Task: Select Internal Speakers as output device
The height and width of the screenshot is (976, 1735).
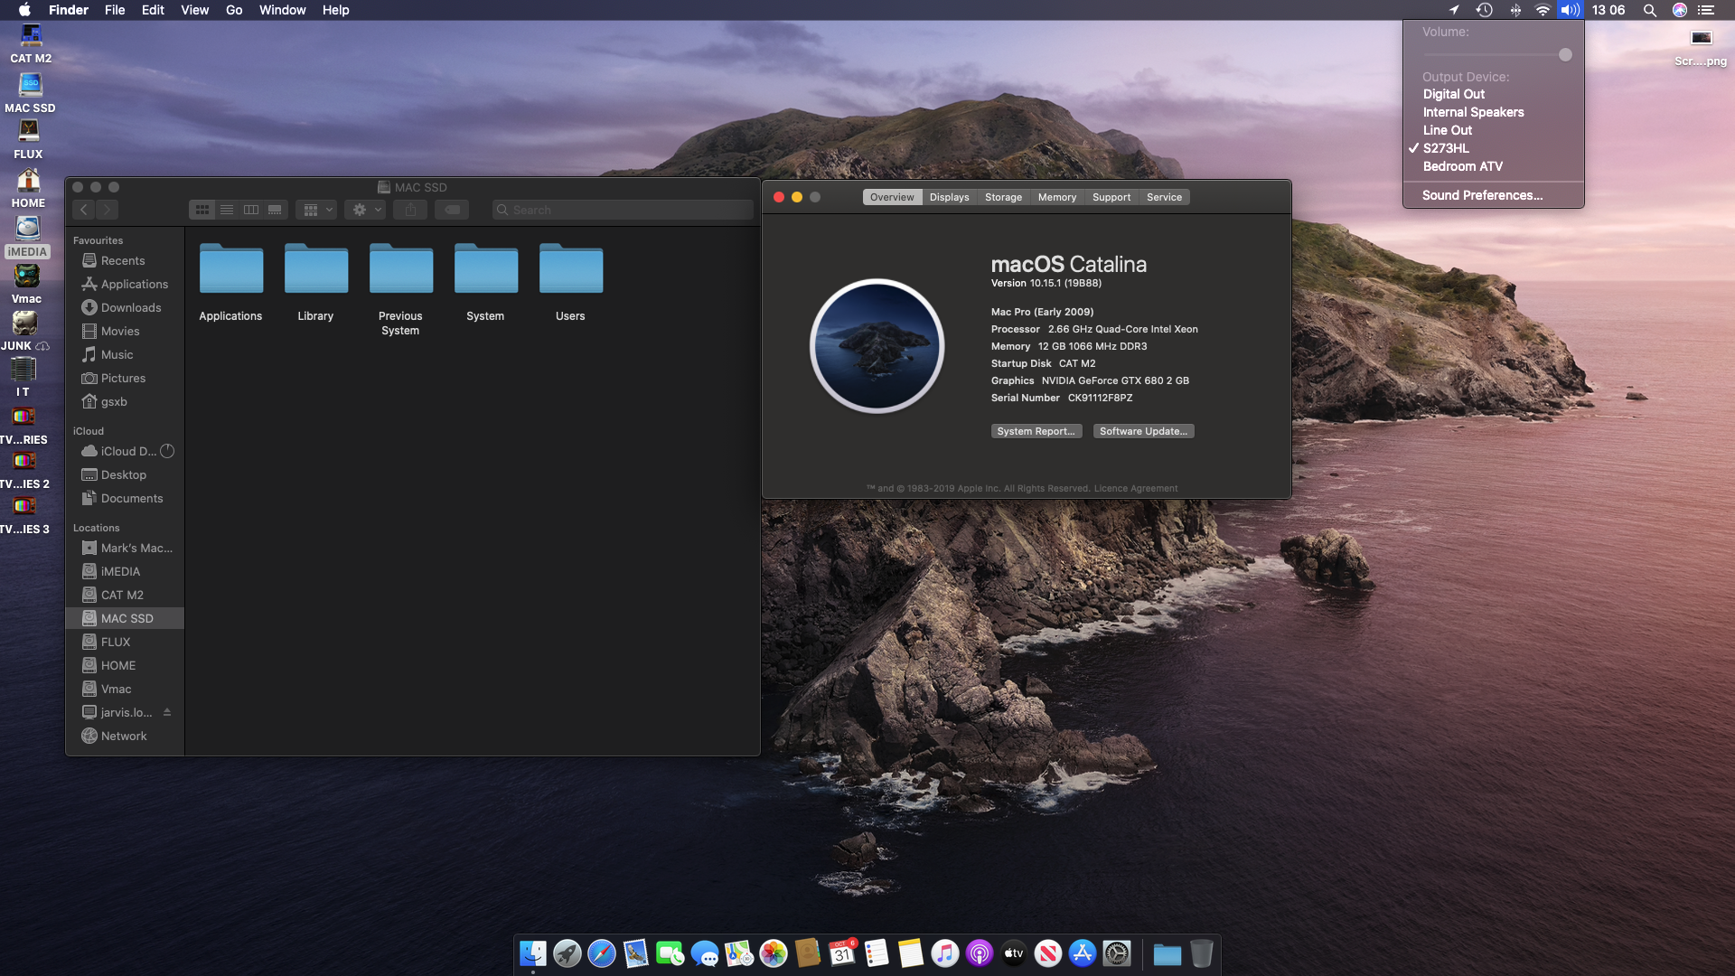Action: 1473,112
